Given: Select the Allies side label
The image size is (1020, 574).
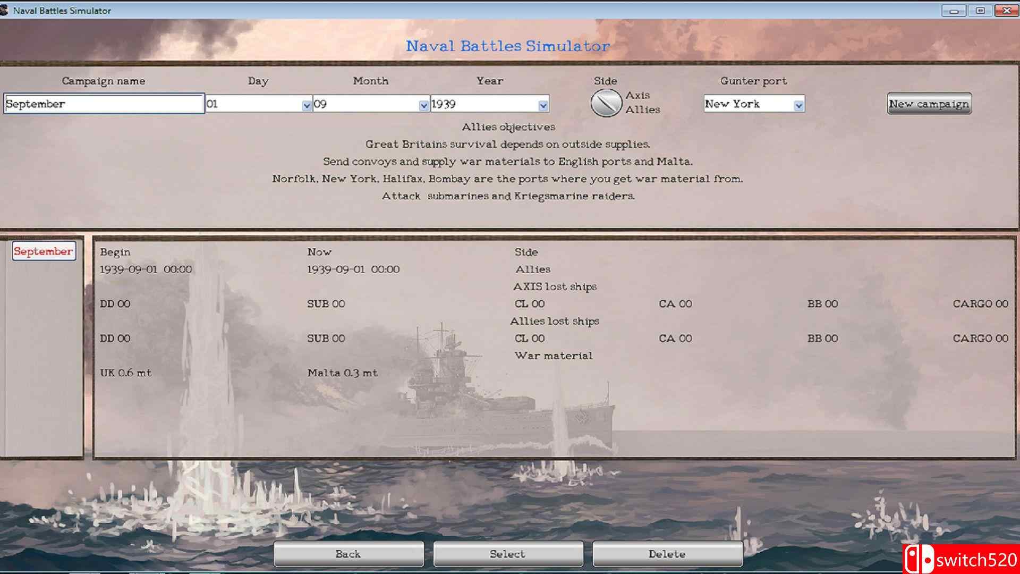Looking at the screenshot, I should (x=642, y=109).
